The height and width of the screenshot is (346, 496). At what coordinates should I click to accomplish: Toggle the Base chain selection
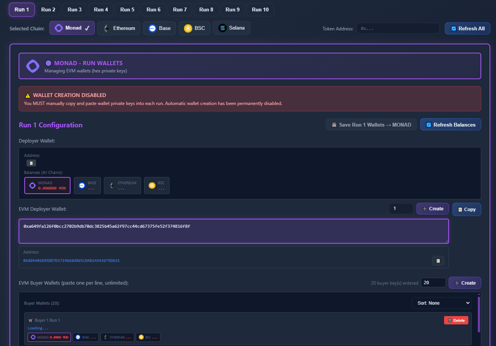coord(159,28)
